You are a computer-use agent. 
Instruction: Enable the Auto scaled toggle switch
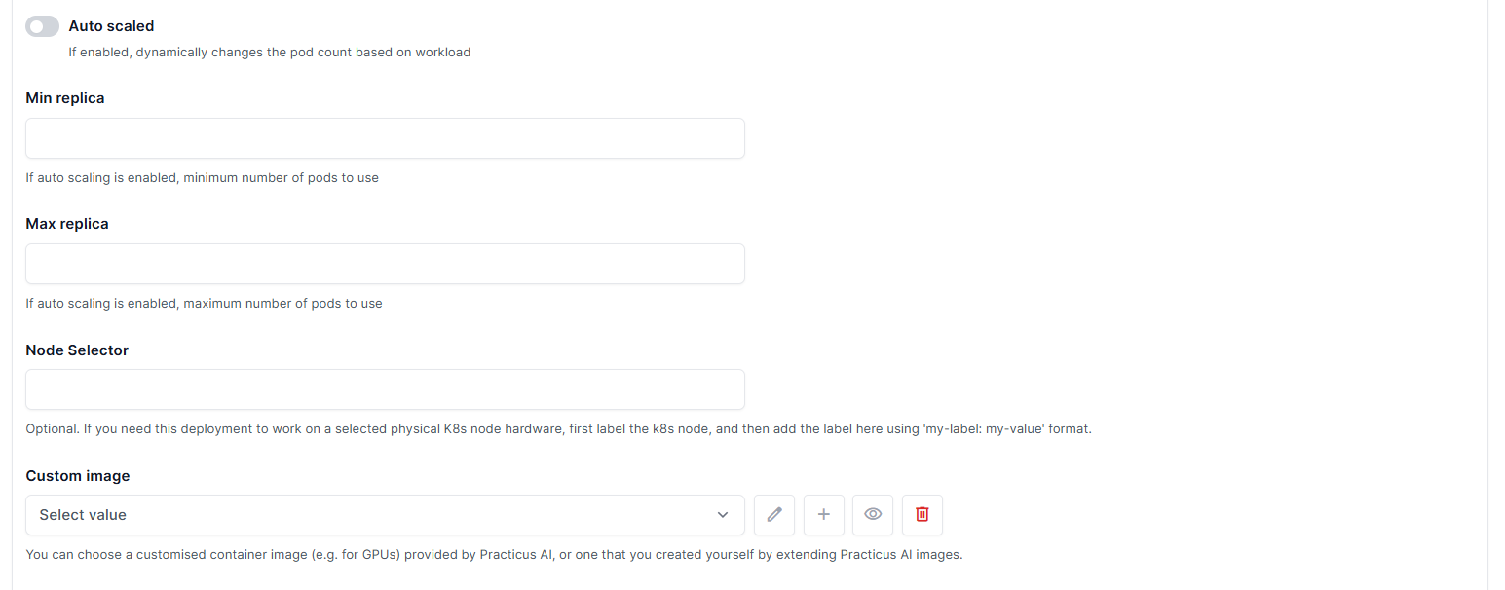click(42, 26)
